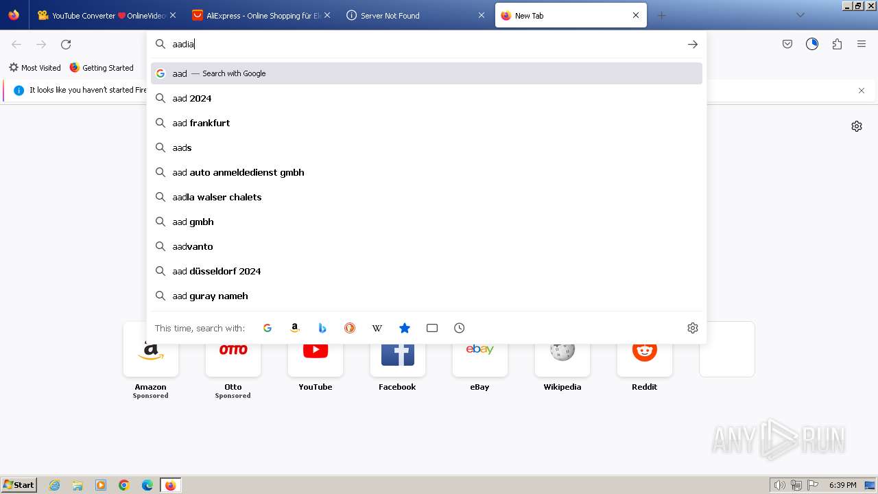Screen dimensions: 878x494
Task: Click the Firefox View icon
Action: tap(14, 15)
